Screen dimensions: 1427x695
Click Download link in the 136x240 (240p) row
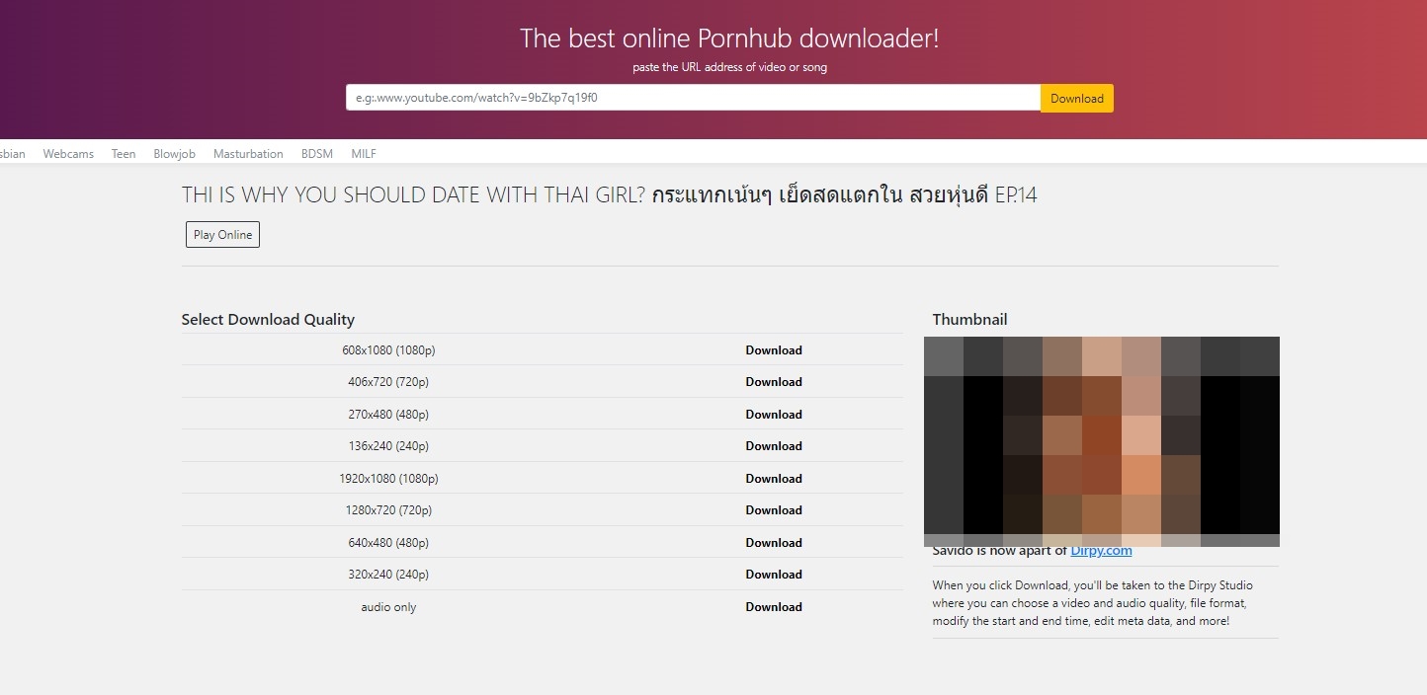(x=774, y=446)
